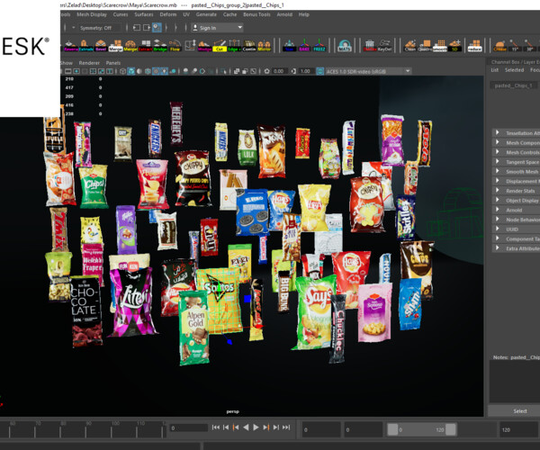The width and height of the screenshot is (540, 450).
Task: Open the Deform menu
Action: (168, 14)
